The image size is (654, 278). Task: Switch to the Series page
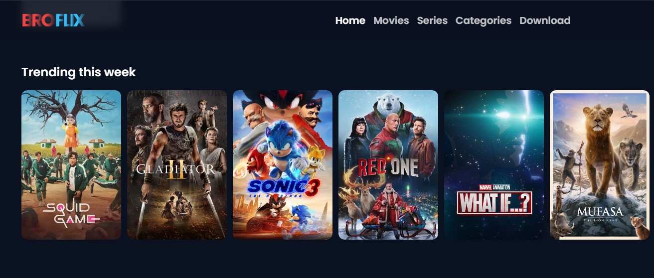pyautogui.click(x=432, y=20)
